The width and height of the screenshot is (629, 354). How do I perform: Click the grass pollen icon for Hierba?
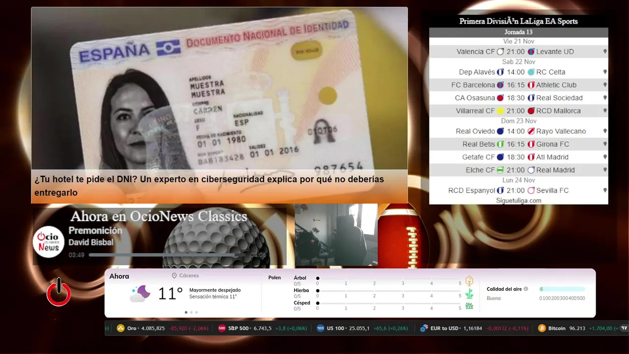[x=469, y=294]
